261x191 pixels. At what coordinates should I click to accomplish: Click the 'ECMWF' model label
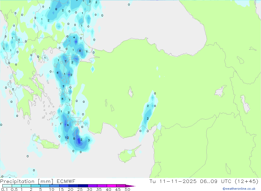click(x=66, y=181)
